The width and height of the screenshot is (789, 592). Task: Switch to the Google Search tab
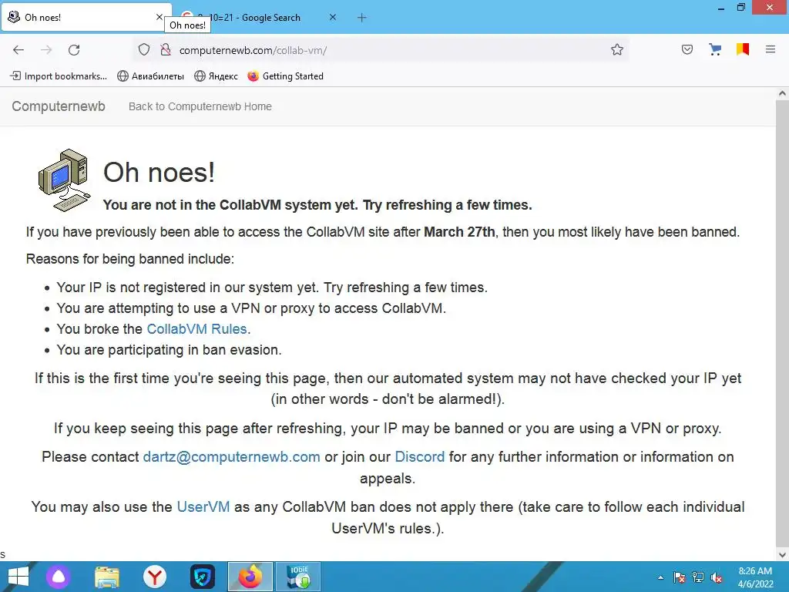coord(260,18)
